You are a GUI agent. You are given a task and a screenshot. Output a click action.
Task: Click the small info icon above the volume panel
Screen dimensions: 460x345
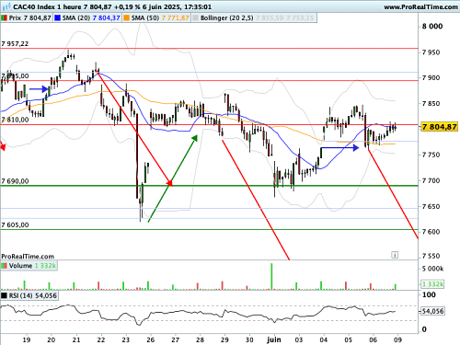click(395, 255)
